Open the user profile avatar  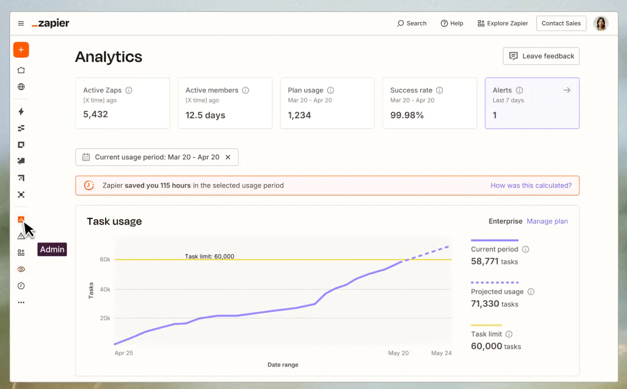pyautogui.click(x=601, y=23)
